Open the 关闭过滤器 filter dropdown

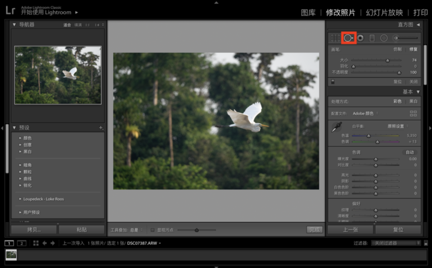tap(396, 243)
